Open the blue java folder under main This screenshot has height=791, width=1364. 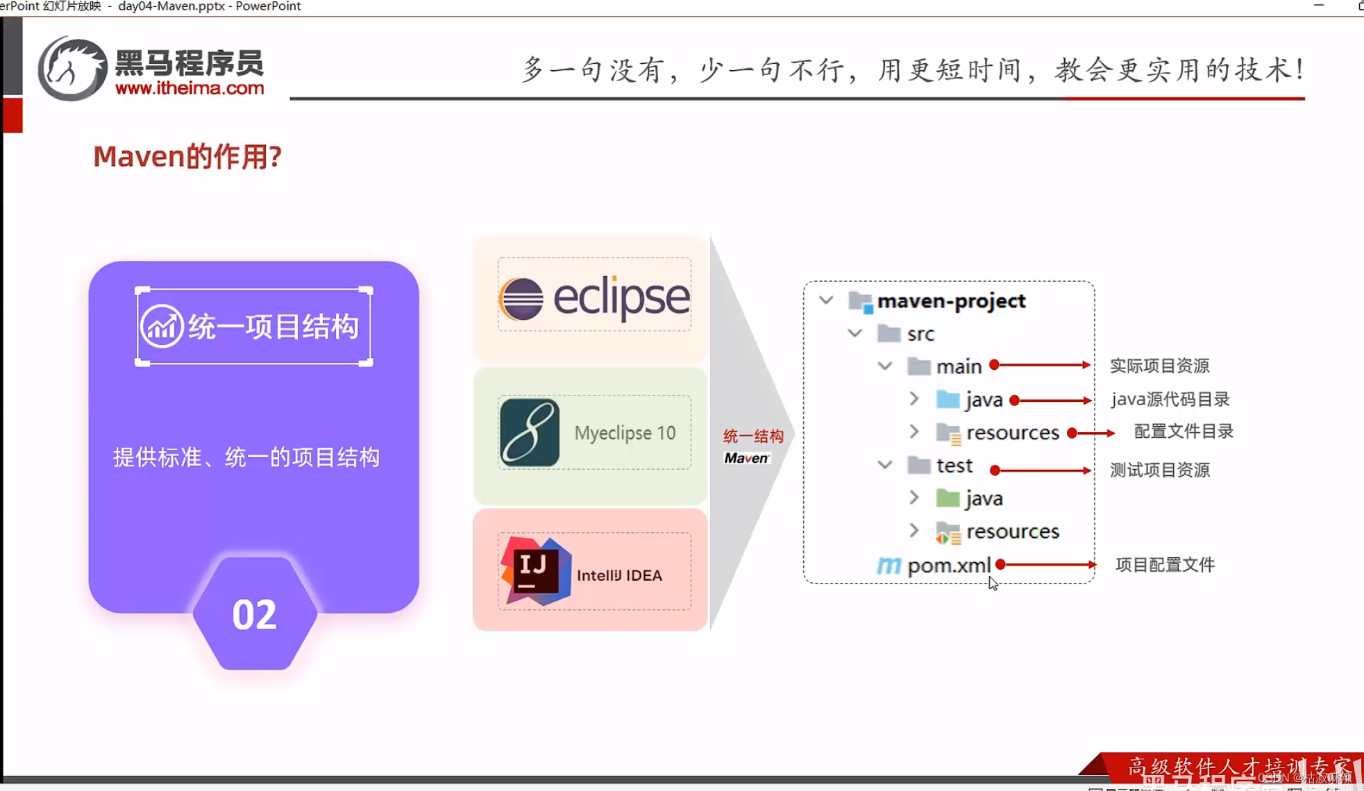point(948,399)
